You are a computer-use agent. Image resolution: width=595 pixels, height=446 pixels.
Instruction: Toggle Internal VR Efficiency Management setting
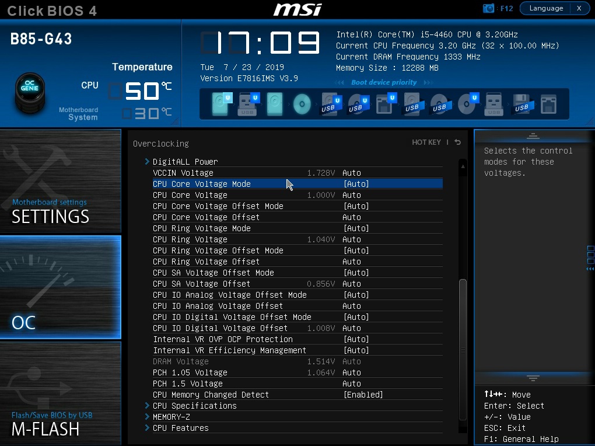pyautogui.click(x=356, y=350)
